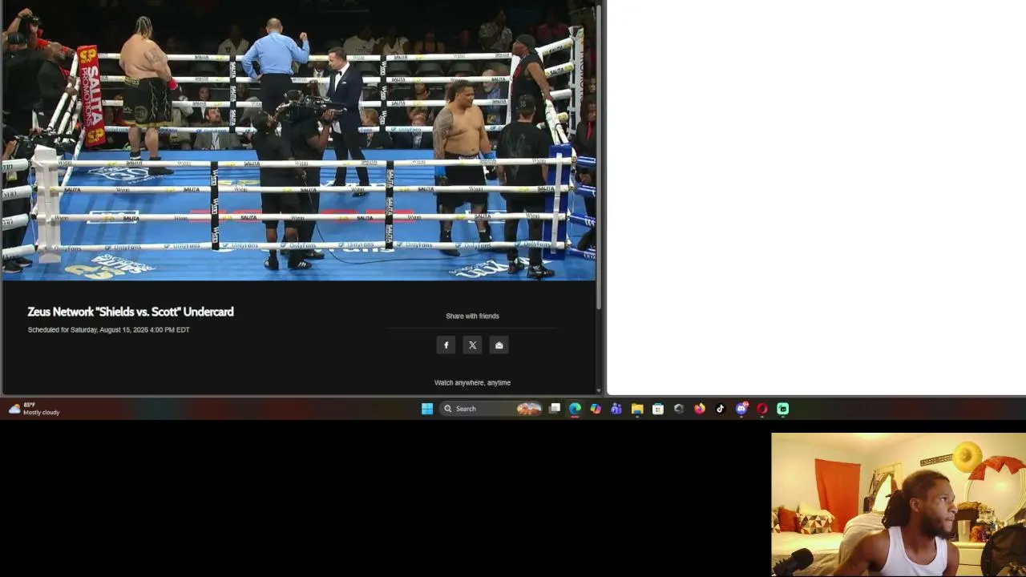Screen dimensions: 1026x577
Task: Click the boxing video player
Action: (x=298, y=140)
